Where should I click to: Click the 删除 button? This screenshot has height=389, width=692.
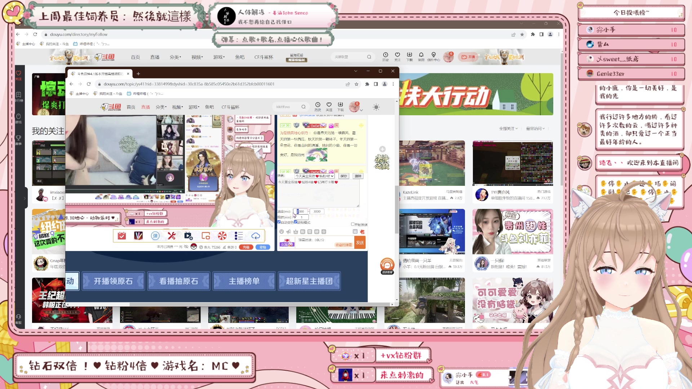tap(358, 176)
